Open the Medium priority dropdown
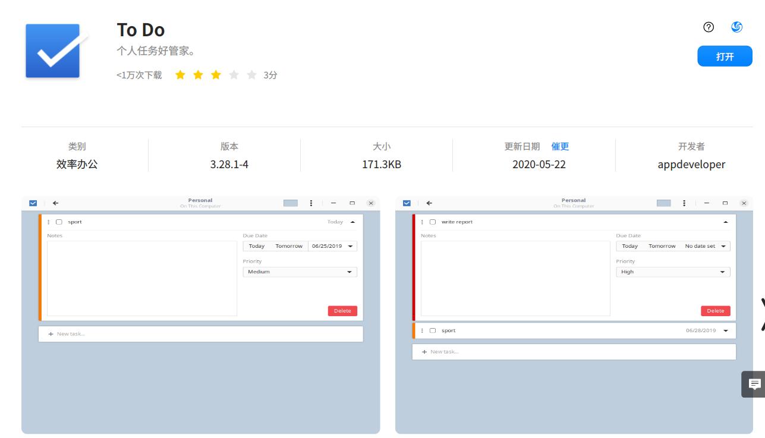765x438 pixels. (x=300, y=272)
